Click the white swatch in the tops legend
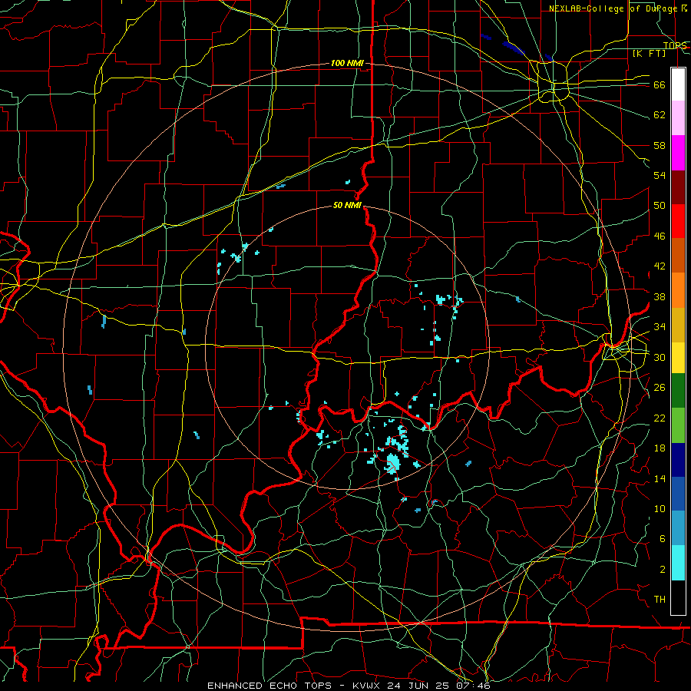Viewport: 691px width, 691px height. [678, 84]
